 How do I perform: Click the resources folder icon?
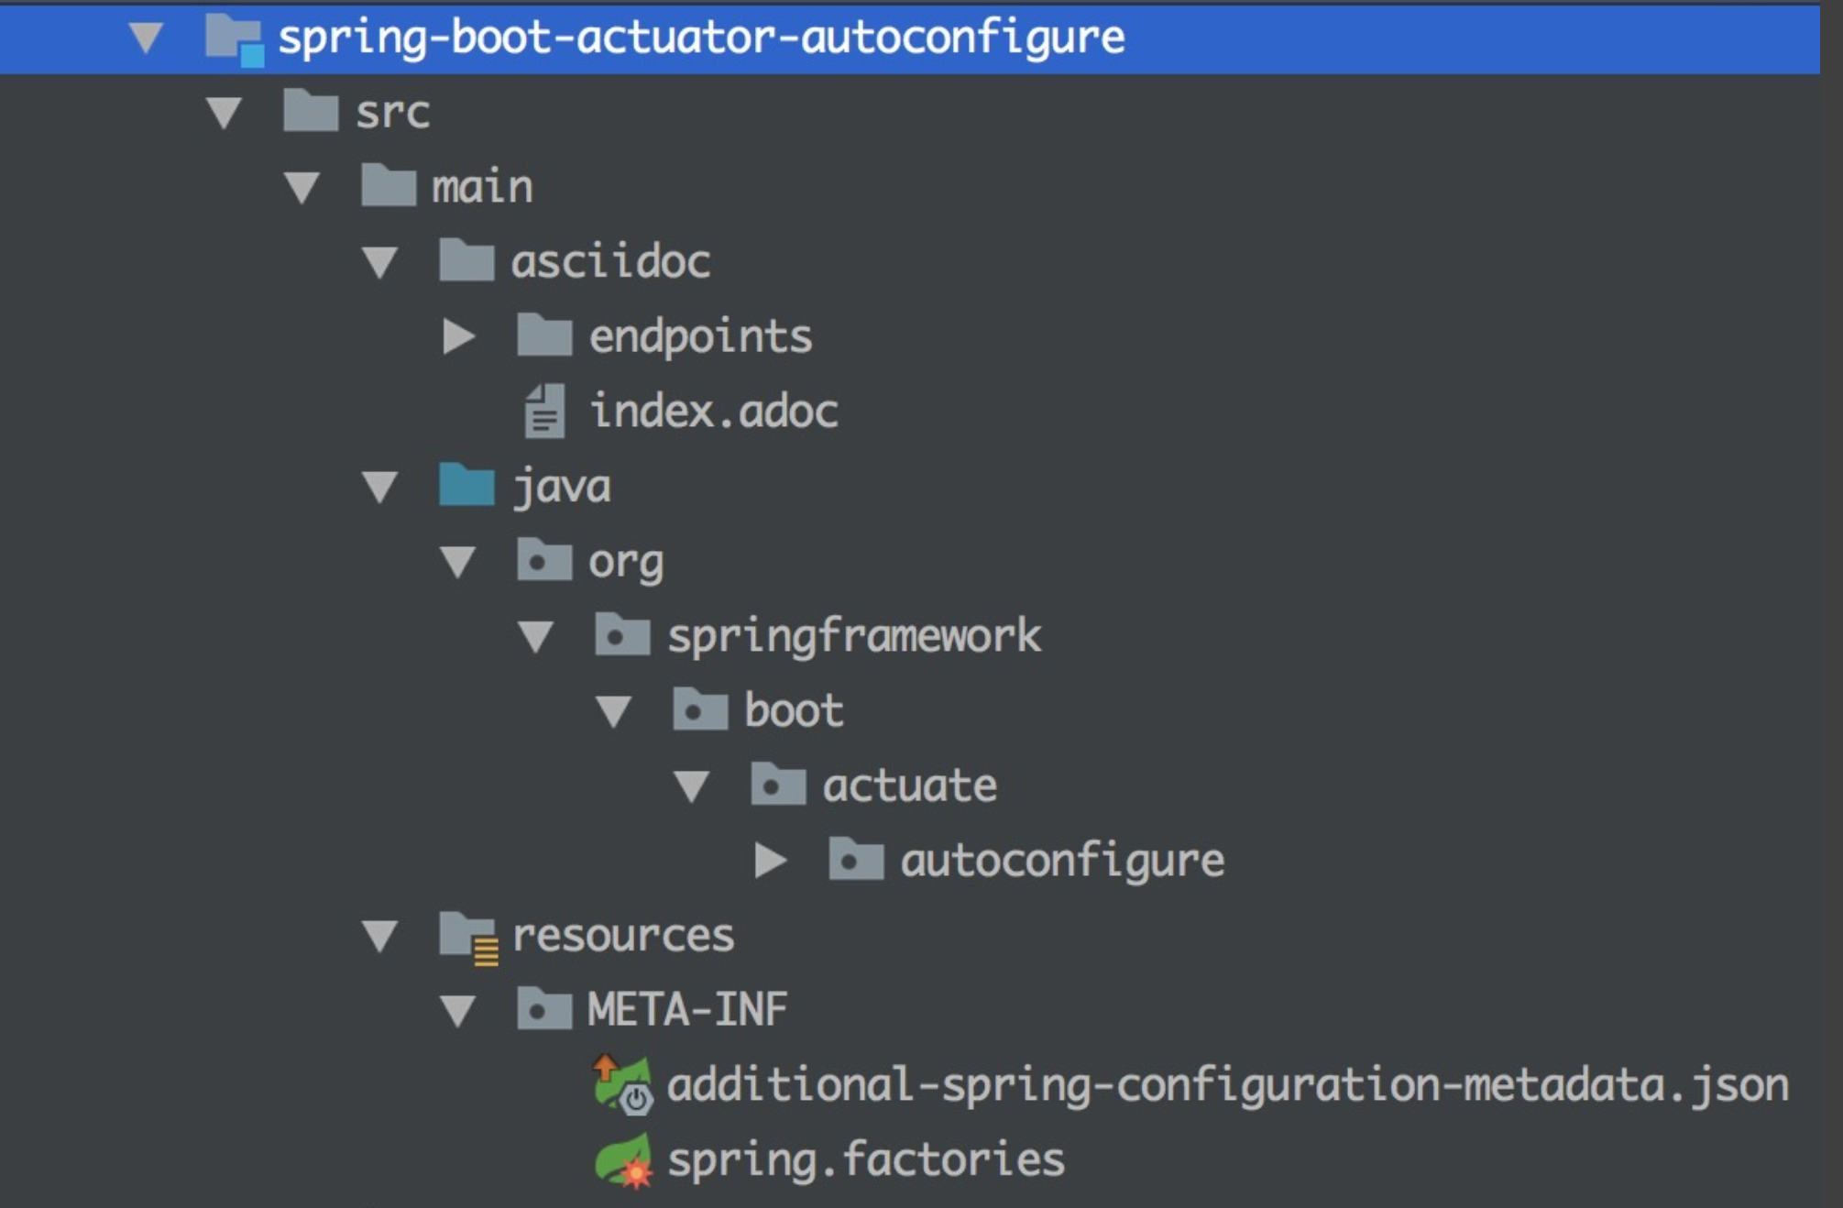467,935
